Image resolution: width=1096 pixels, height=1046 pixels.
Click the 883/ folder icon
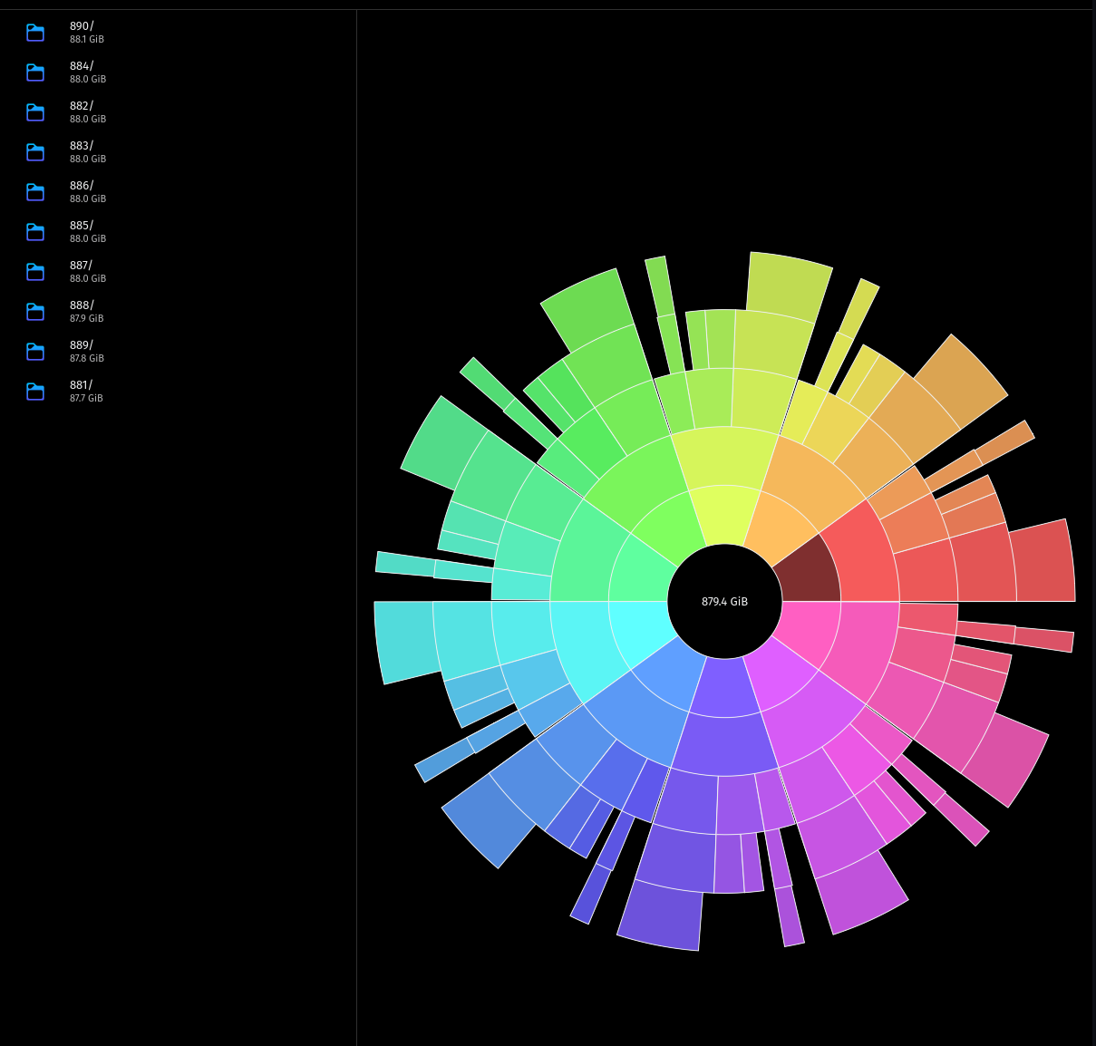click(35, 152)
